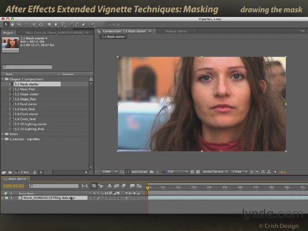This screenshot has height=231, width=308.
Task: Click the Project flowchart view icon
Action: pyautogui.click(x=91, y=79)
